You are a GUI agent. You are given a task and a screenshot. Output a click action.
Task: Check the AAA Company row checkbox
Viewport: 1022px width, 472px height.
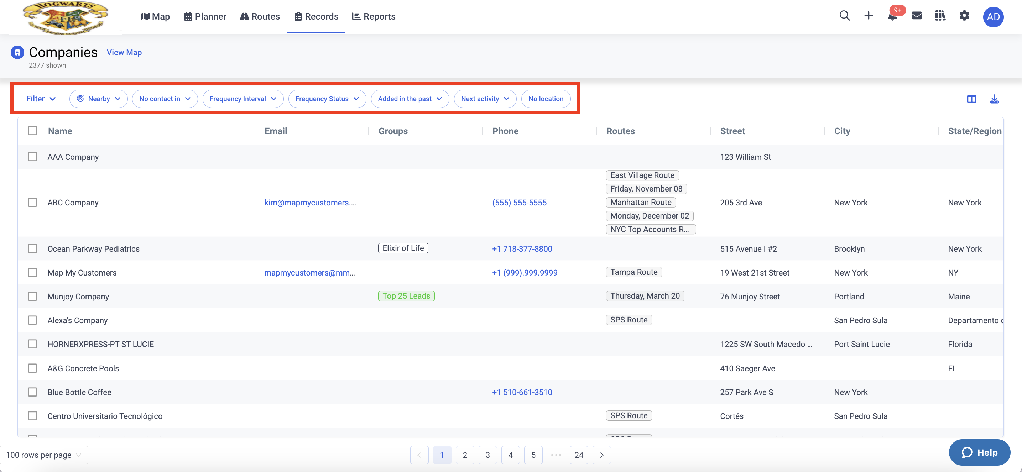[32, 157]
